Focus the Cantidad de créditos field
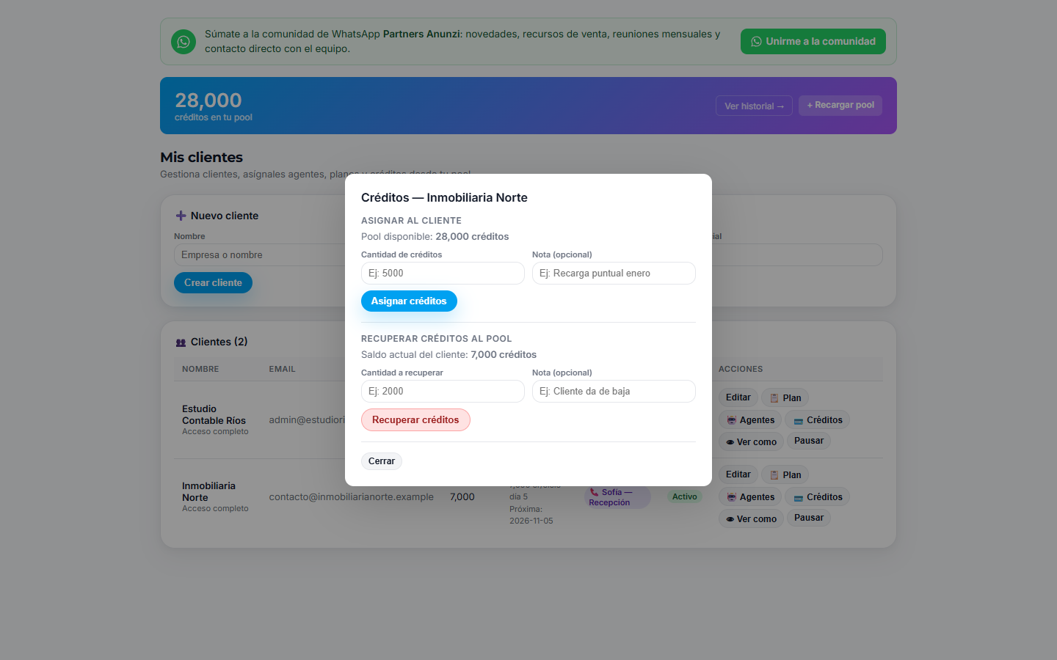This screenshot has width=1057, height=660. click(x=443, y=273)
